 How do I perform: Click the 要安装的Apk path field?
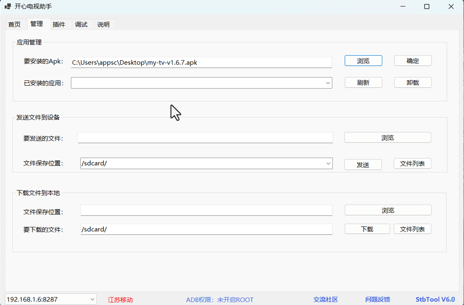tap(201, 62)
